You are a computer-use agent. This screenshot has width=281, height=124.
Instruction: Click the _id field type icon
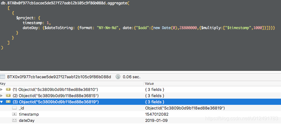(x=15, y=108)
